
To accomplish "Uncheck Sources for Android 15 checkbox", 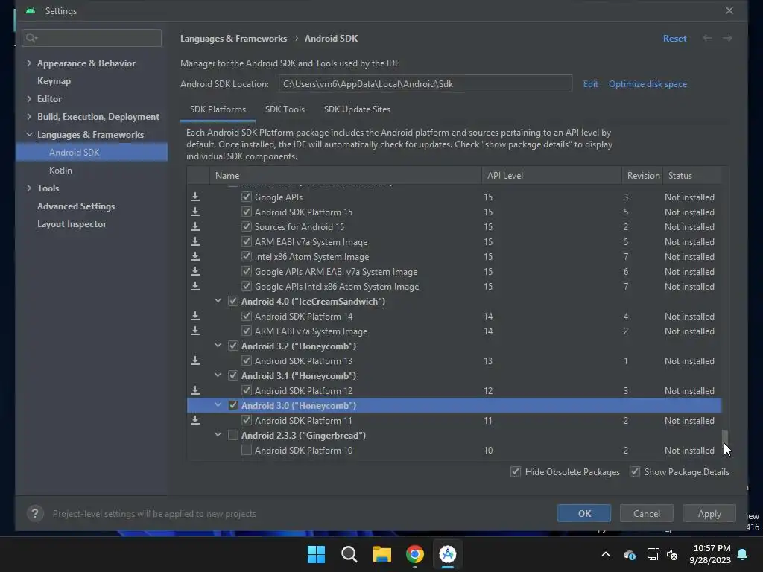I will pos(246,226).
